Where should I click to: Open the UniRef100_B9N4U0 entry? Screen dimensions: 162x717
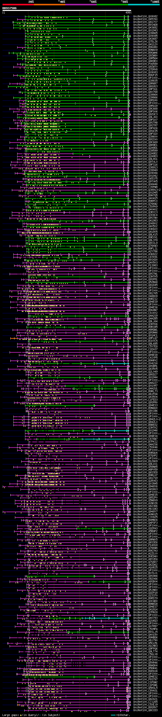[145, 408]
